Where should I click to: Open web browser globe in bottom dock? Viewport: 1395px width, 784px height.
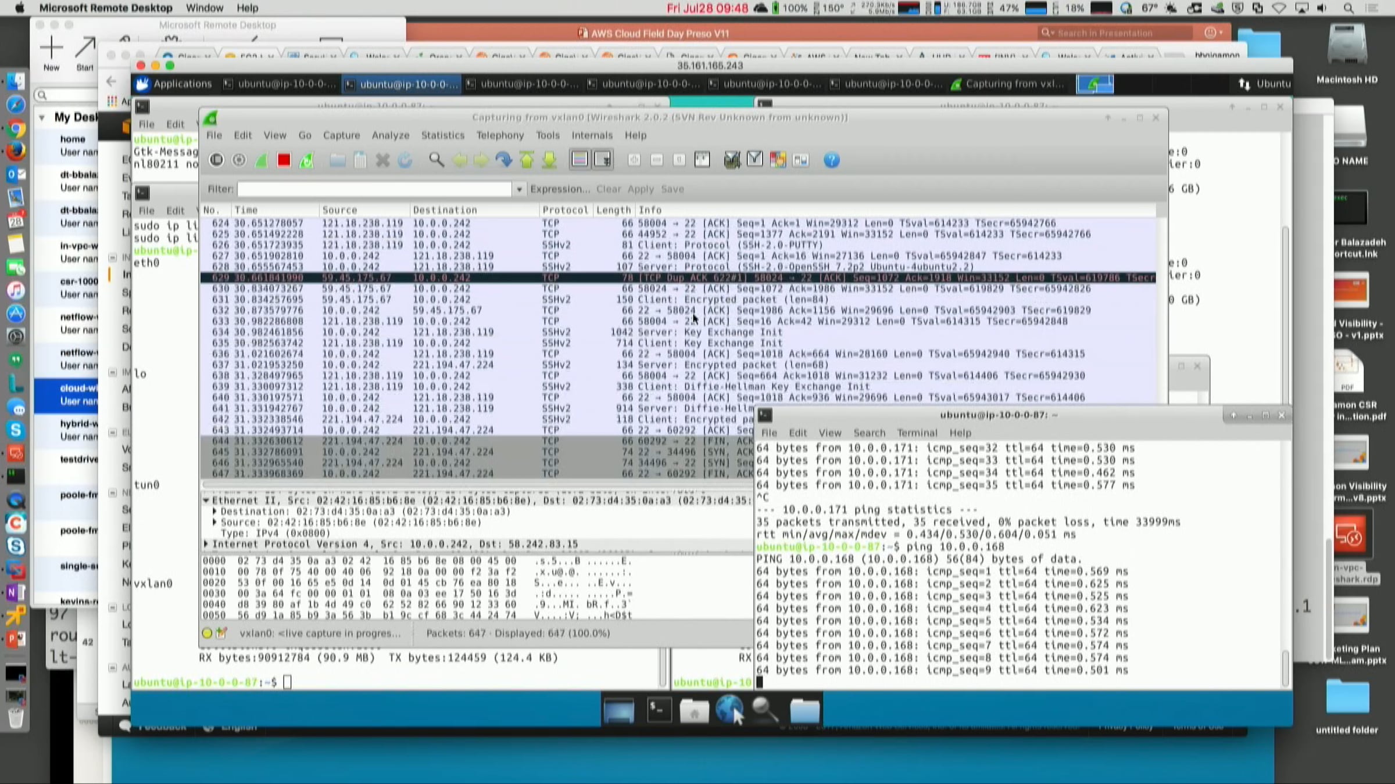(x=729, y=709)
